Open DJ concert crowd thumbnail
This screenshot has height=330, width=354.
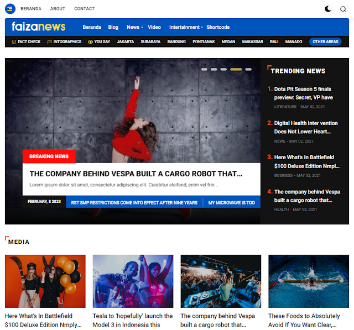pyautogui.click(x=221, y=281)
